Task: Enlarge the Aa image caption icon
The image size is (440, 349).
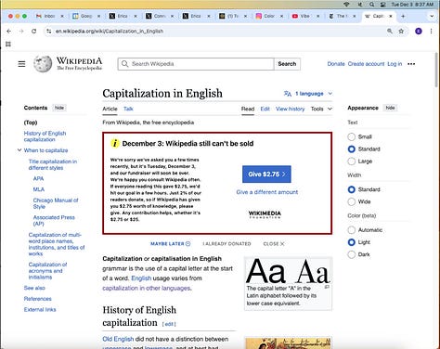Action: coord(327,287)
